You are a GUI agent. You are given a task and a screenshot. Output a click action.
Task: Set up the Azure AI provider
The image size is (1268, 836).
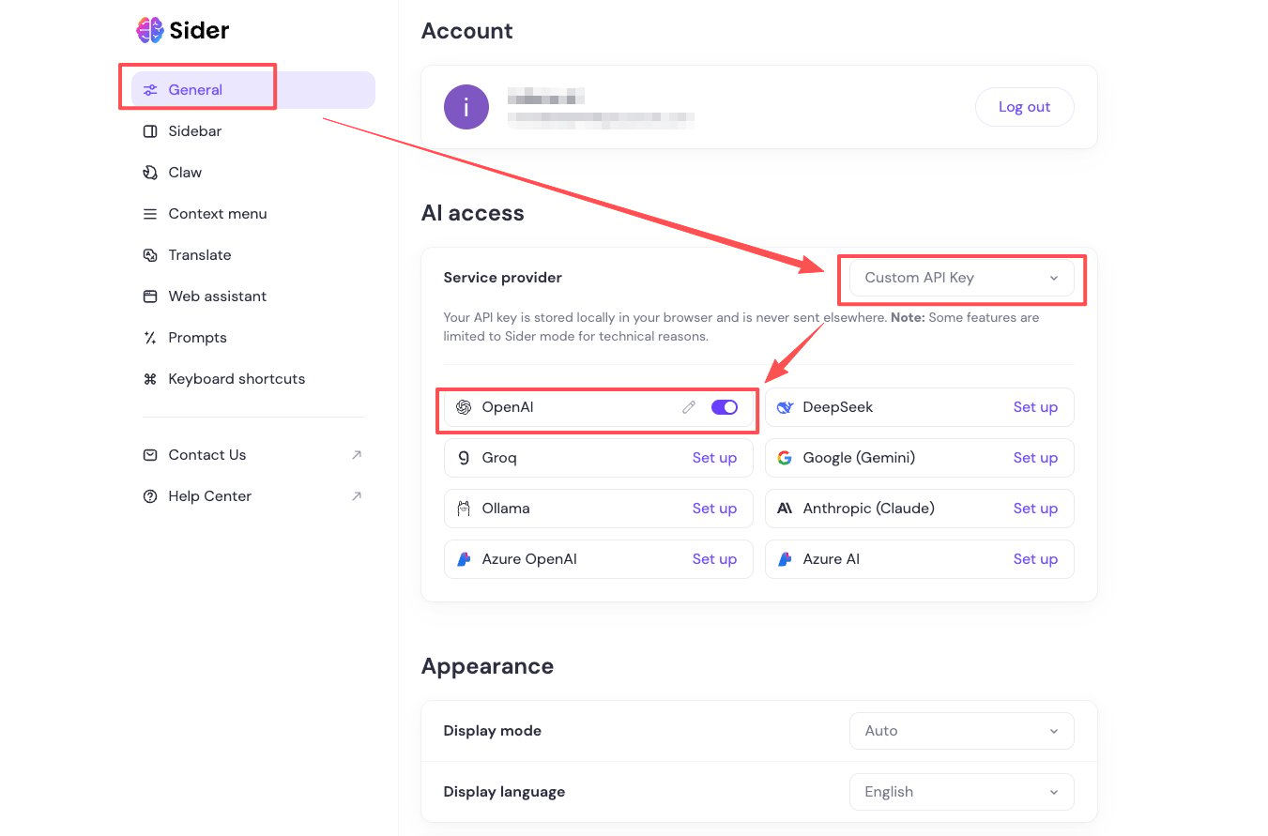pos(1035,559)
